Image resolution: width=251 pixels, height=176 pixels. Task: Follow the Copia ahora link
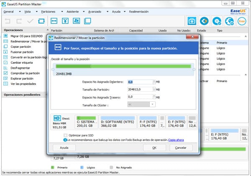[176, 140]
